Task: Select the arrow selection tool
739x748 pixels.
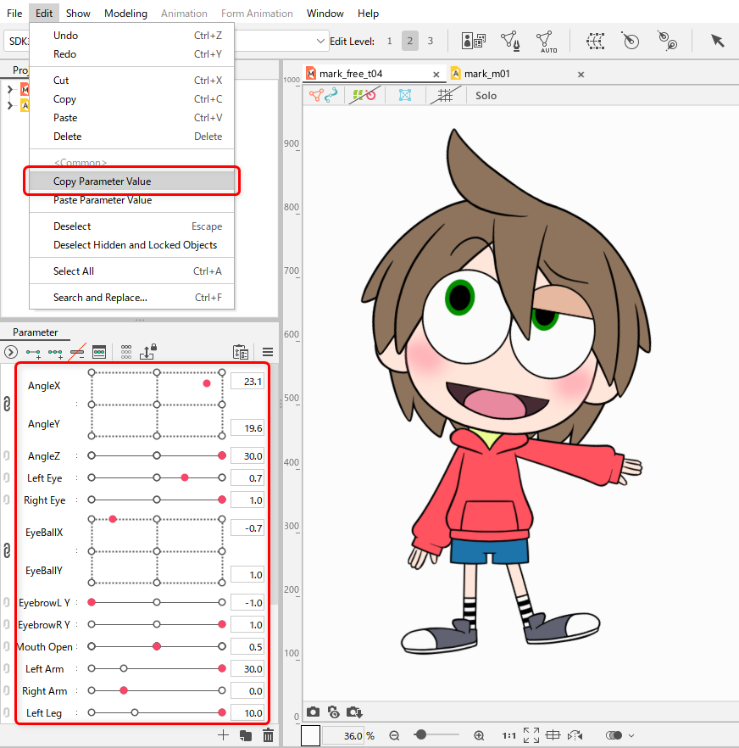Action: coord(717,41)
